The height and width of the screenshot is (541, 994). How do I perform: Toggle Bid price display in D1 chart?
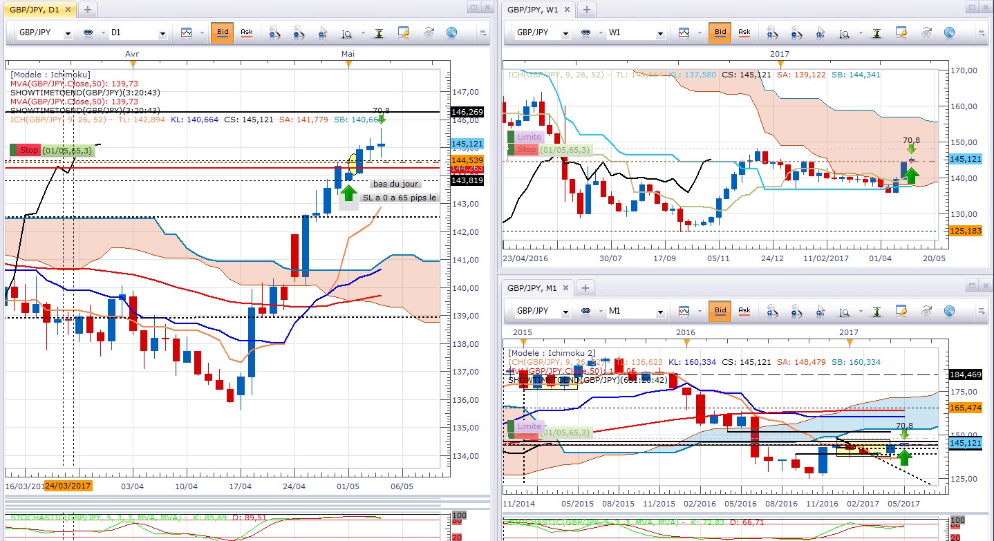tap(223, 32)
